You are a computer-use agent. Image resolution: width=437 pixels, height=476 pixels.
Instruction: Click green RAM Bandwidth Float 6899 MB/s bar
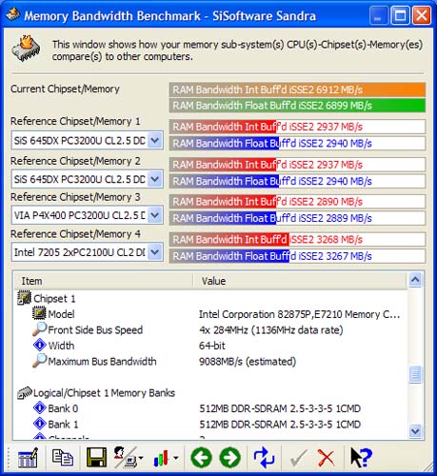pyautogui.click(x=297, y=106)
